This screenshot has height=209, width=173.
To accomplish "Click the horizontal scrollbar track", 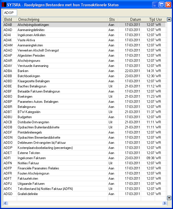I will click(85, 203).
